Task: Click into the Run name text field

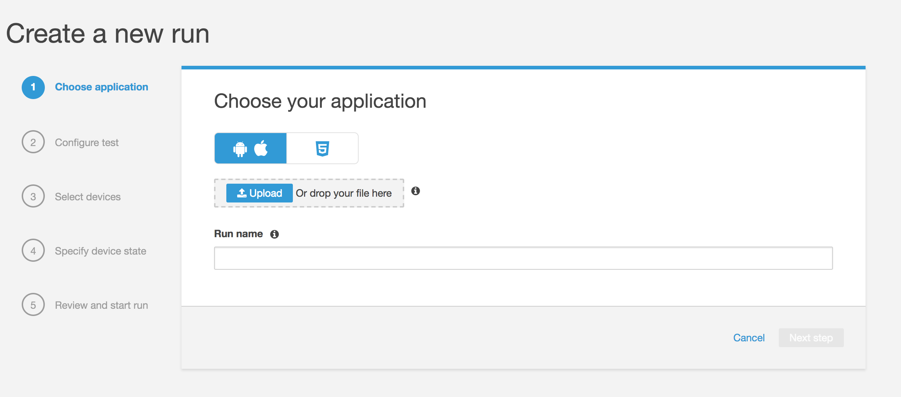Action: point(523,258)
